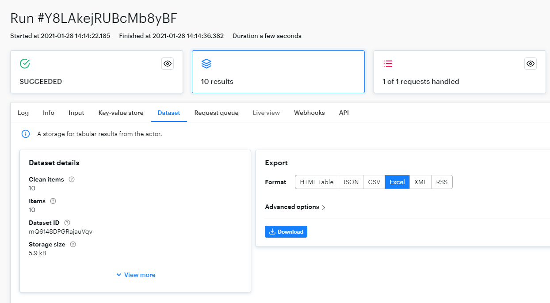Select XML export format
550x303 pixels.
(420, 182)
